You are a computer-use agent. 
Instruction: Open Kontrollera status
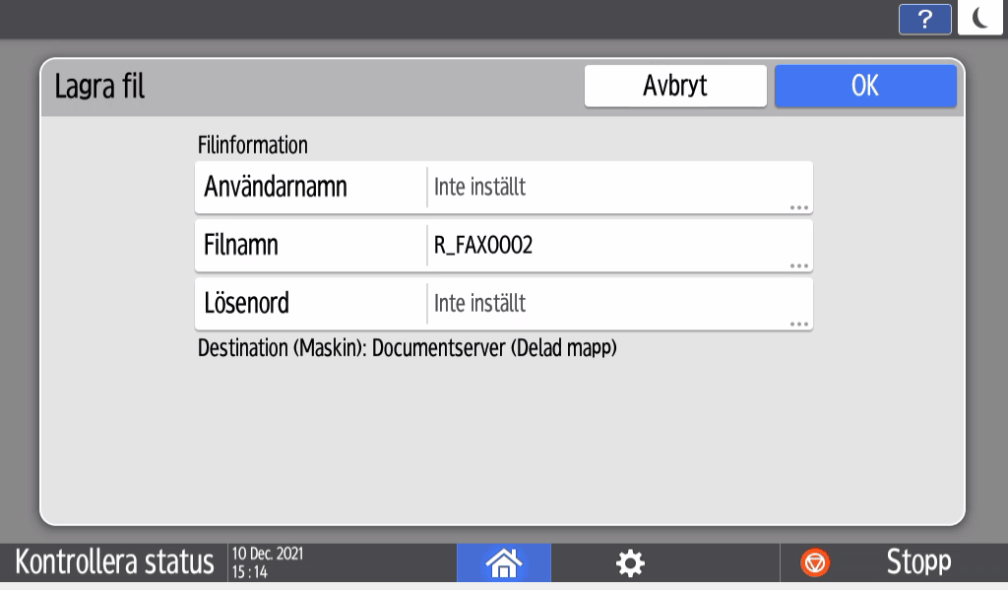tap(114, 562)
